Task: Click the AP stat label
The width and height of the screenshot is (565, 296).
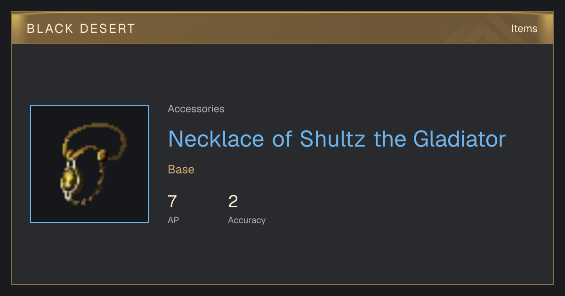Action: [173, 220]
